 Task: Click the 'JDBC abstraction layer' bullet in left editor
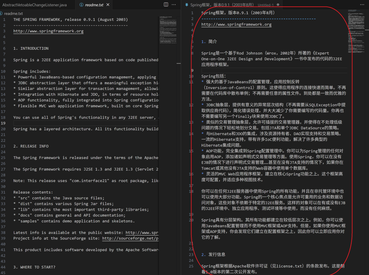[x=86, y=83]
